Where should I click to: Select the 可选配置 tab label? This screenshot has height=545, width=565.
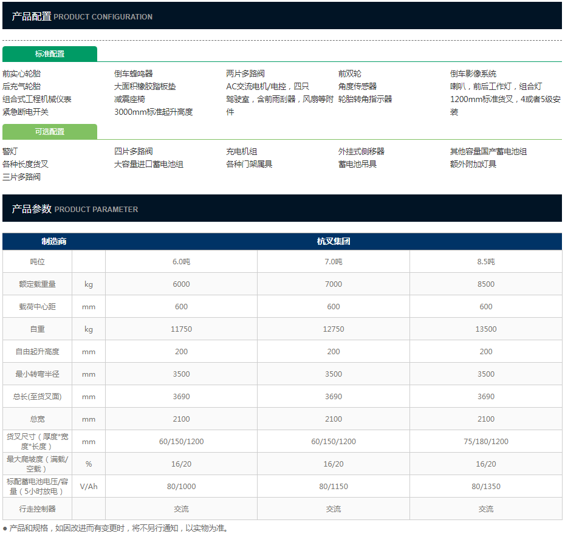coord(50,132)
